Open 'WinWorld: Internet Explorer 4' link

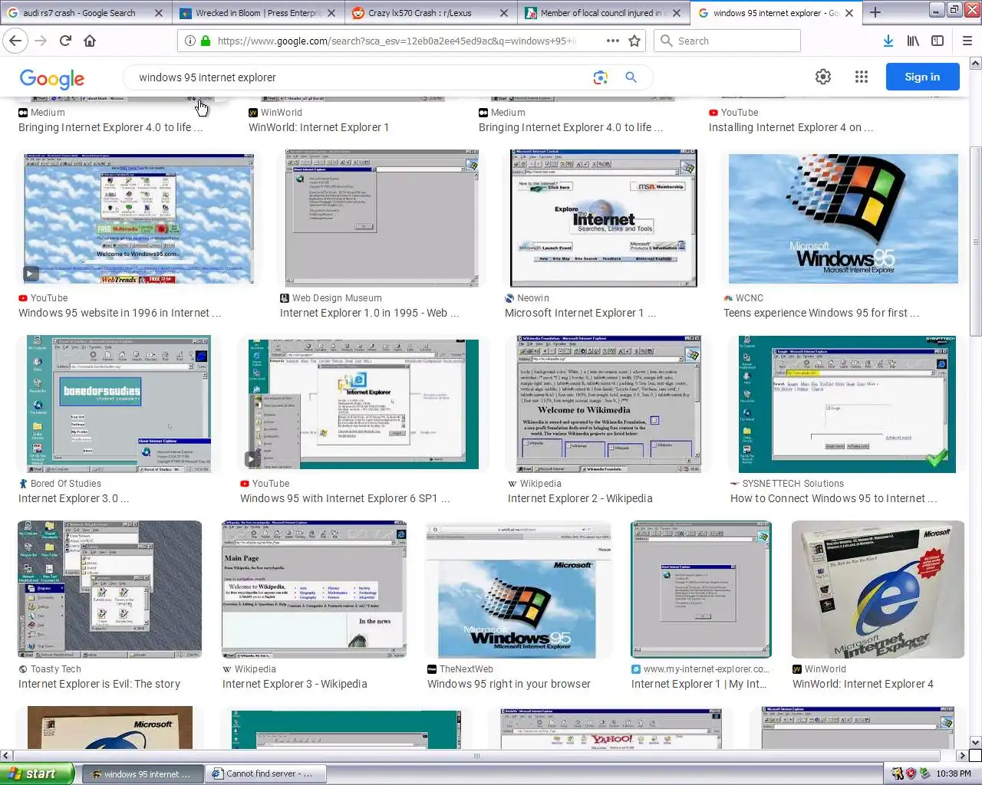coord(863,684)
